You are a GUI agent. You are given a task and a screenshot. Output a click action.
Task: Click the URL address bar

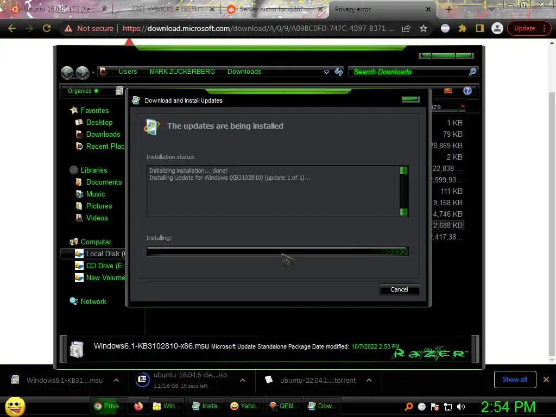tap(258, 28)
